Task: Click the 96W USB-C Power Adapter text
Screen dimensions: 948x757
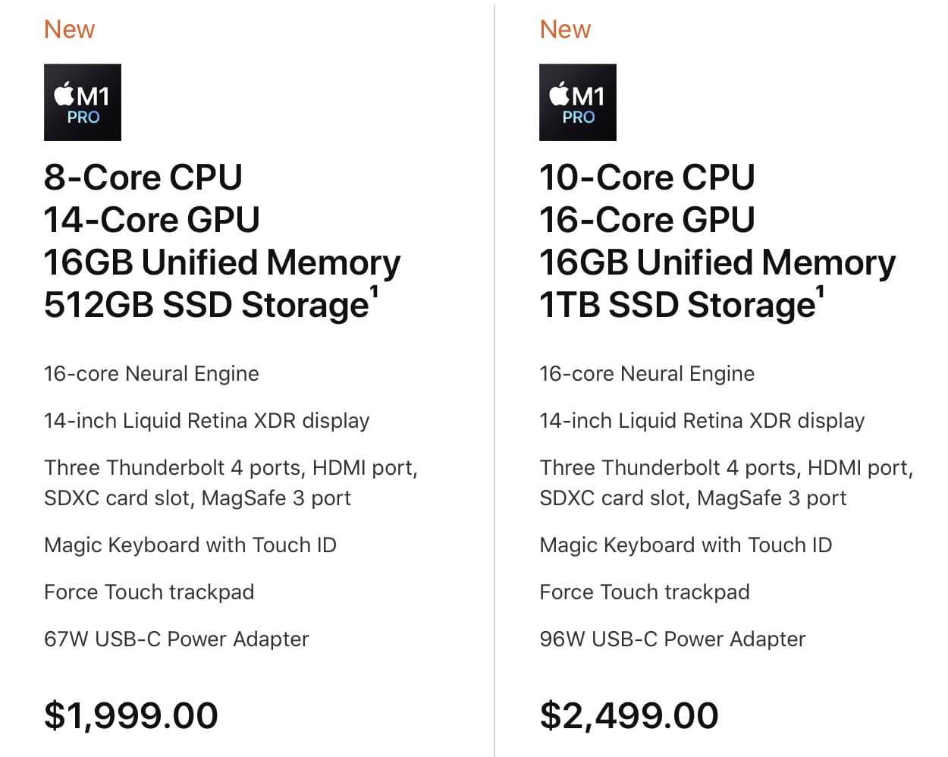Action: pos(672,639)
